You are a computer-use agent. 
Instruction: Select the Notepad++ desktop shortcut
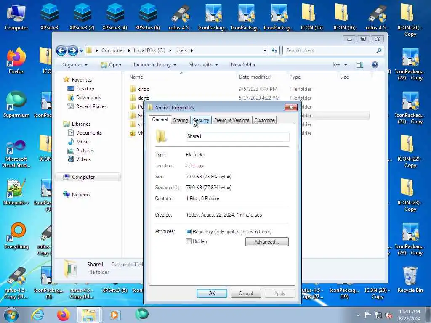pyautogui.click(x=16, y=192)
